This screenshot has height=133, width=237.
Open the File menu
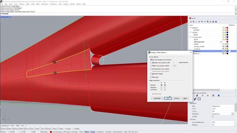click(x=2, y=4)
